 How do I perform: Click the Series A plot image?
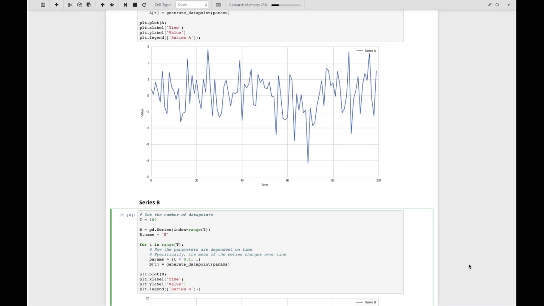click(x=261, y=116)
